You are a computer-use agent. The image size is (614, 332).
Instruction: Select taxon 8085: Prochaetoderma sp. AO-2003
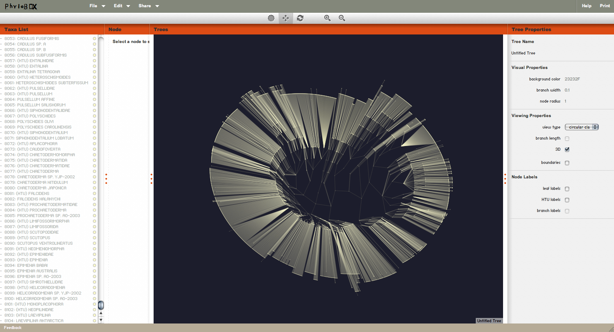tap(42, 215)
